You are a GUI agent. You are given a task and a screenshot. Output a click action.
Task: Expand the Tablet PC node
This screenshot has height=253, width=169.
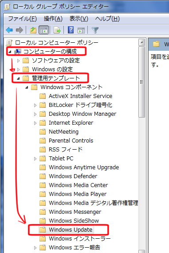(35, 159)
